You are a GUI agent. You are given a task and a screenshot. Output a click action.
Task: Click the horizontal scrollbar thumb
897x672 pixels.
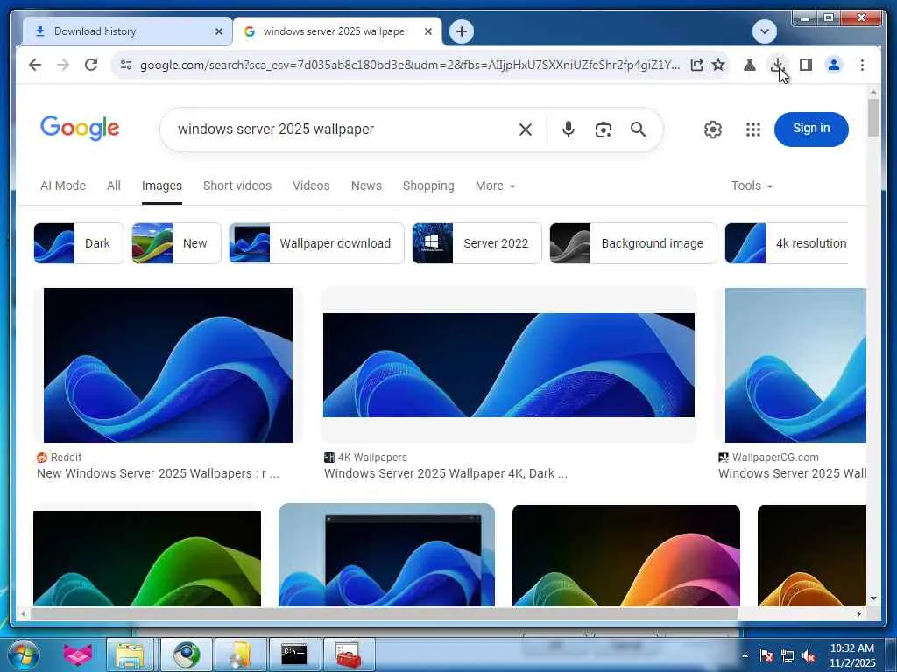(x=384, y=613)
